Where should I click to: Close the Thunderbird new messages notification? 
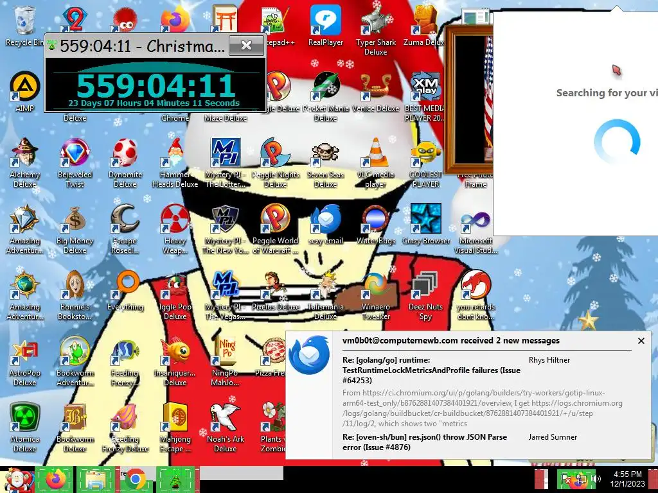tap(641, 341)
